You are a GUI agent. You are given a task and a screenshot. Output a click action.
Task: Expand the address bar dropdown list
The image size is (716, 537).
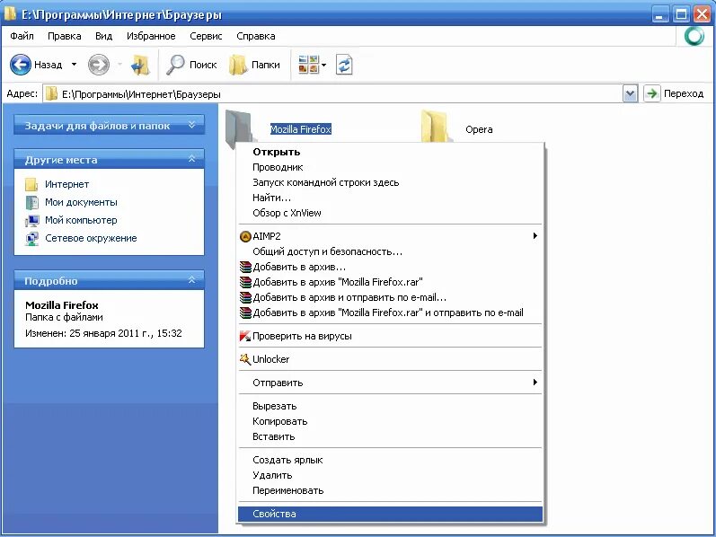tap(630, 94)
